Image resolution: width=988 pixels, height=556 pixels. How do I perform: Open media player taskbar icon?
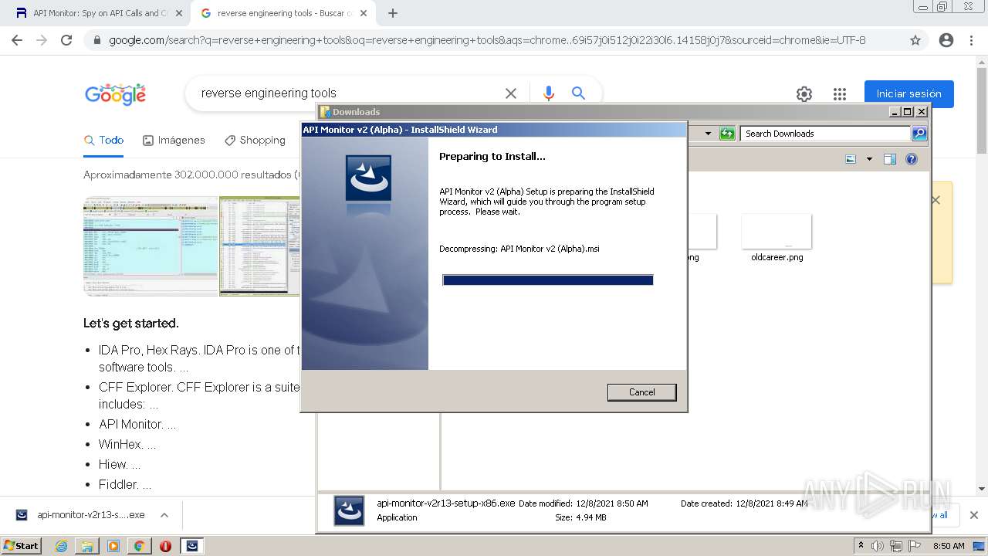(x=113, y=546)
